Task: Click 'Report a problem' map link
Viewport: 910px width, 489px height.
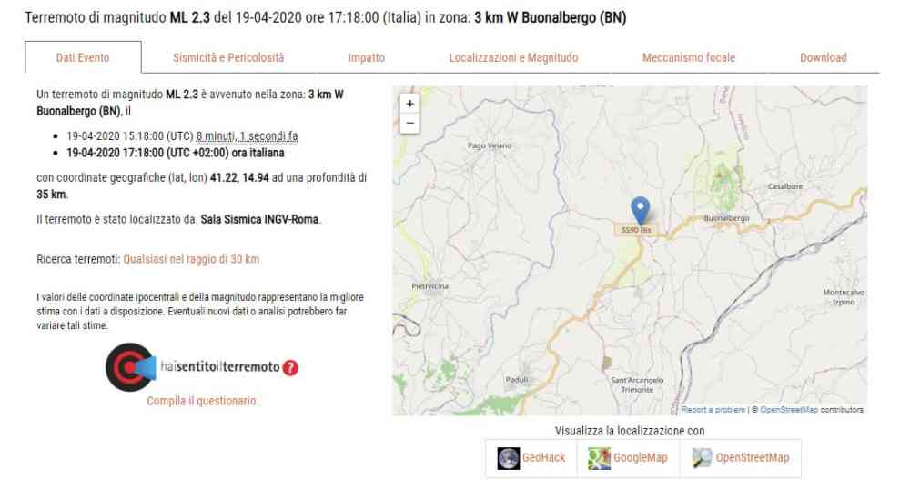Action: [713, 410]
